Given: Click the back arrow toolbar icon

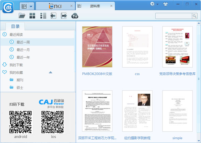Looking at the screenshot, I should (x=53, y=15).
